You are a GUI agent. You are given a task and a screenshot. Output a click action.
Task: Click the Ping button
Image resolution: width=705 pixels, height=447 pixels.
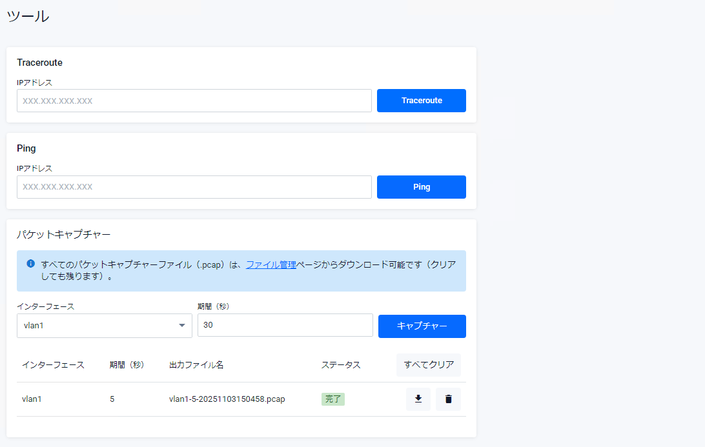pyautogui.click(x=421, y=186)
